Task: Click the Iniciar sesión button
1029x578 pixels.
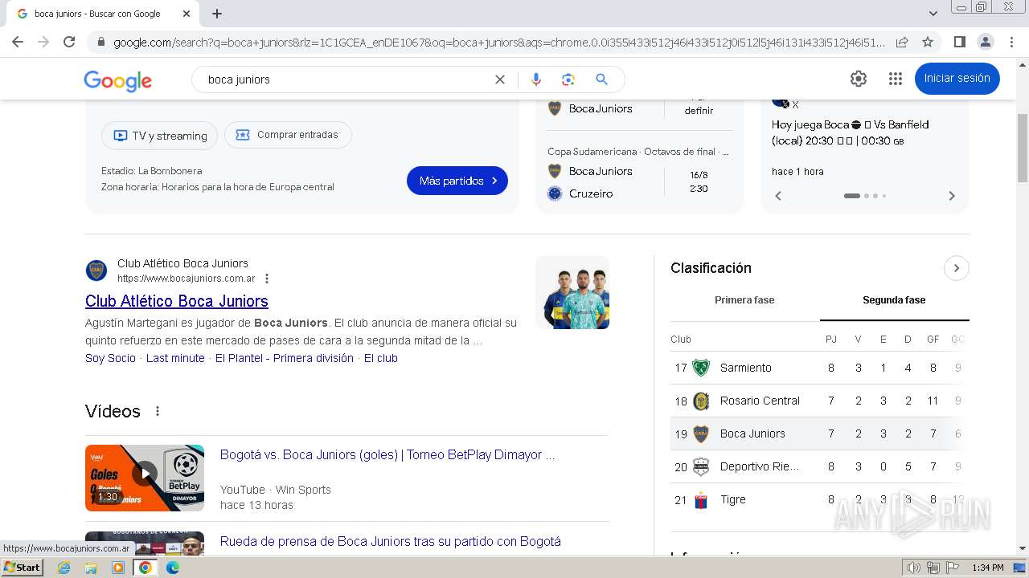Action: click(x=957, y=79)
